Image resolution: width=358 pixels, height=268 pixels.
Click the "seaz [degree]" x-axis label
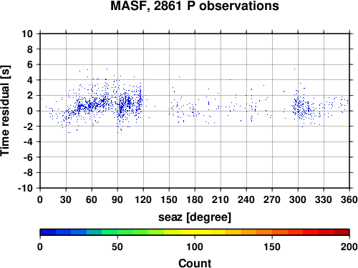tap(195, 217)
